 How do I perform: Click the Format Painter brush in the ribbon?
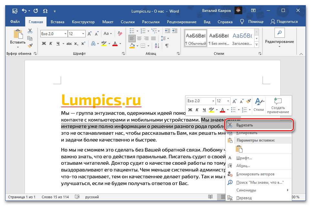30,46
